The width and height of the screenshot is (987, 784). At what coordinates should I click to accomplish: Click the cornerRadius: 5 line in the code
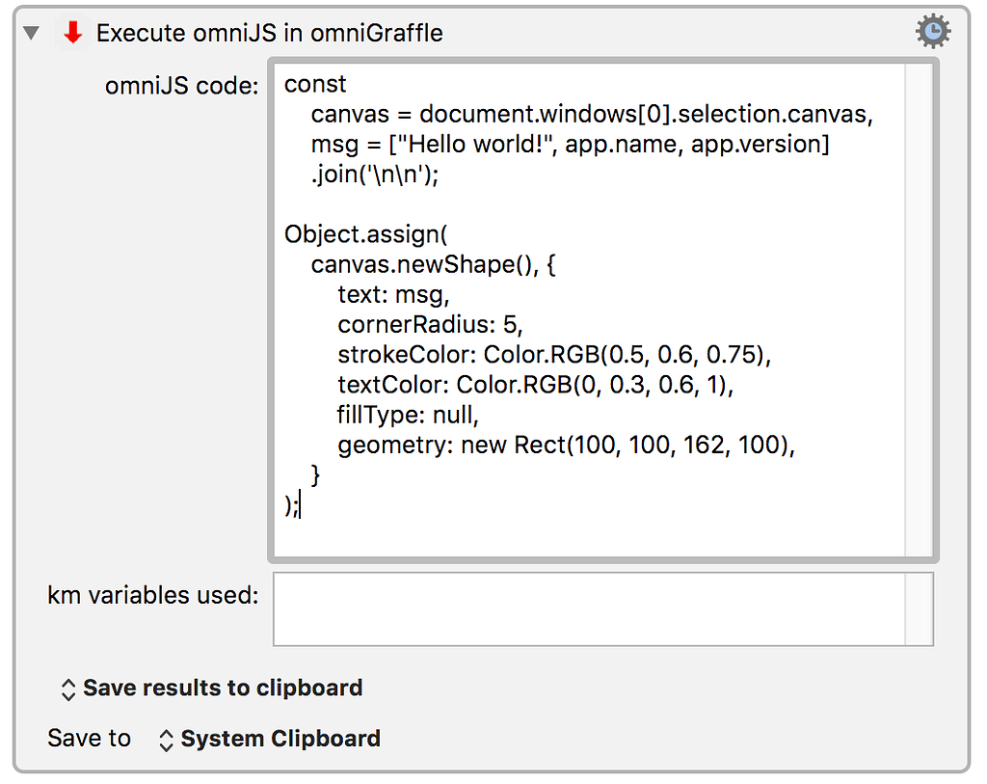point(429,325)
